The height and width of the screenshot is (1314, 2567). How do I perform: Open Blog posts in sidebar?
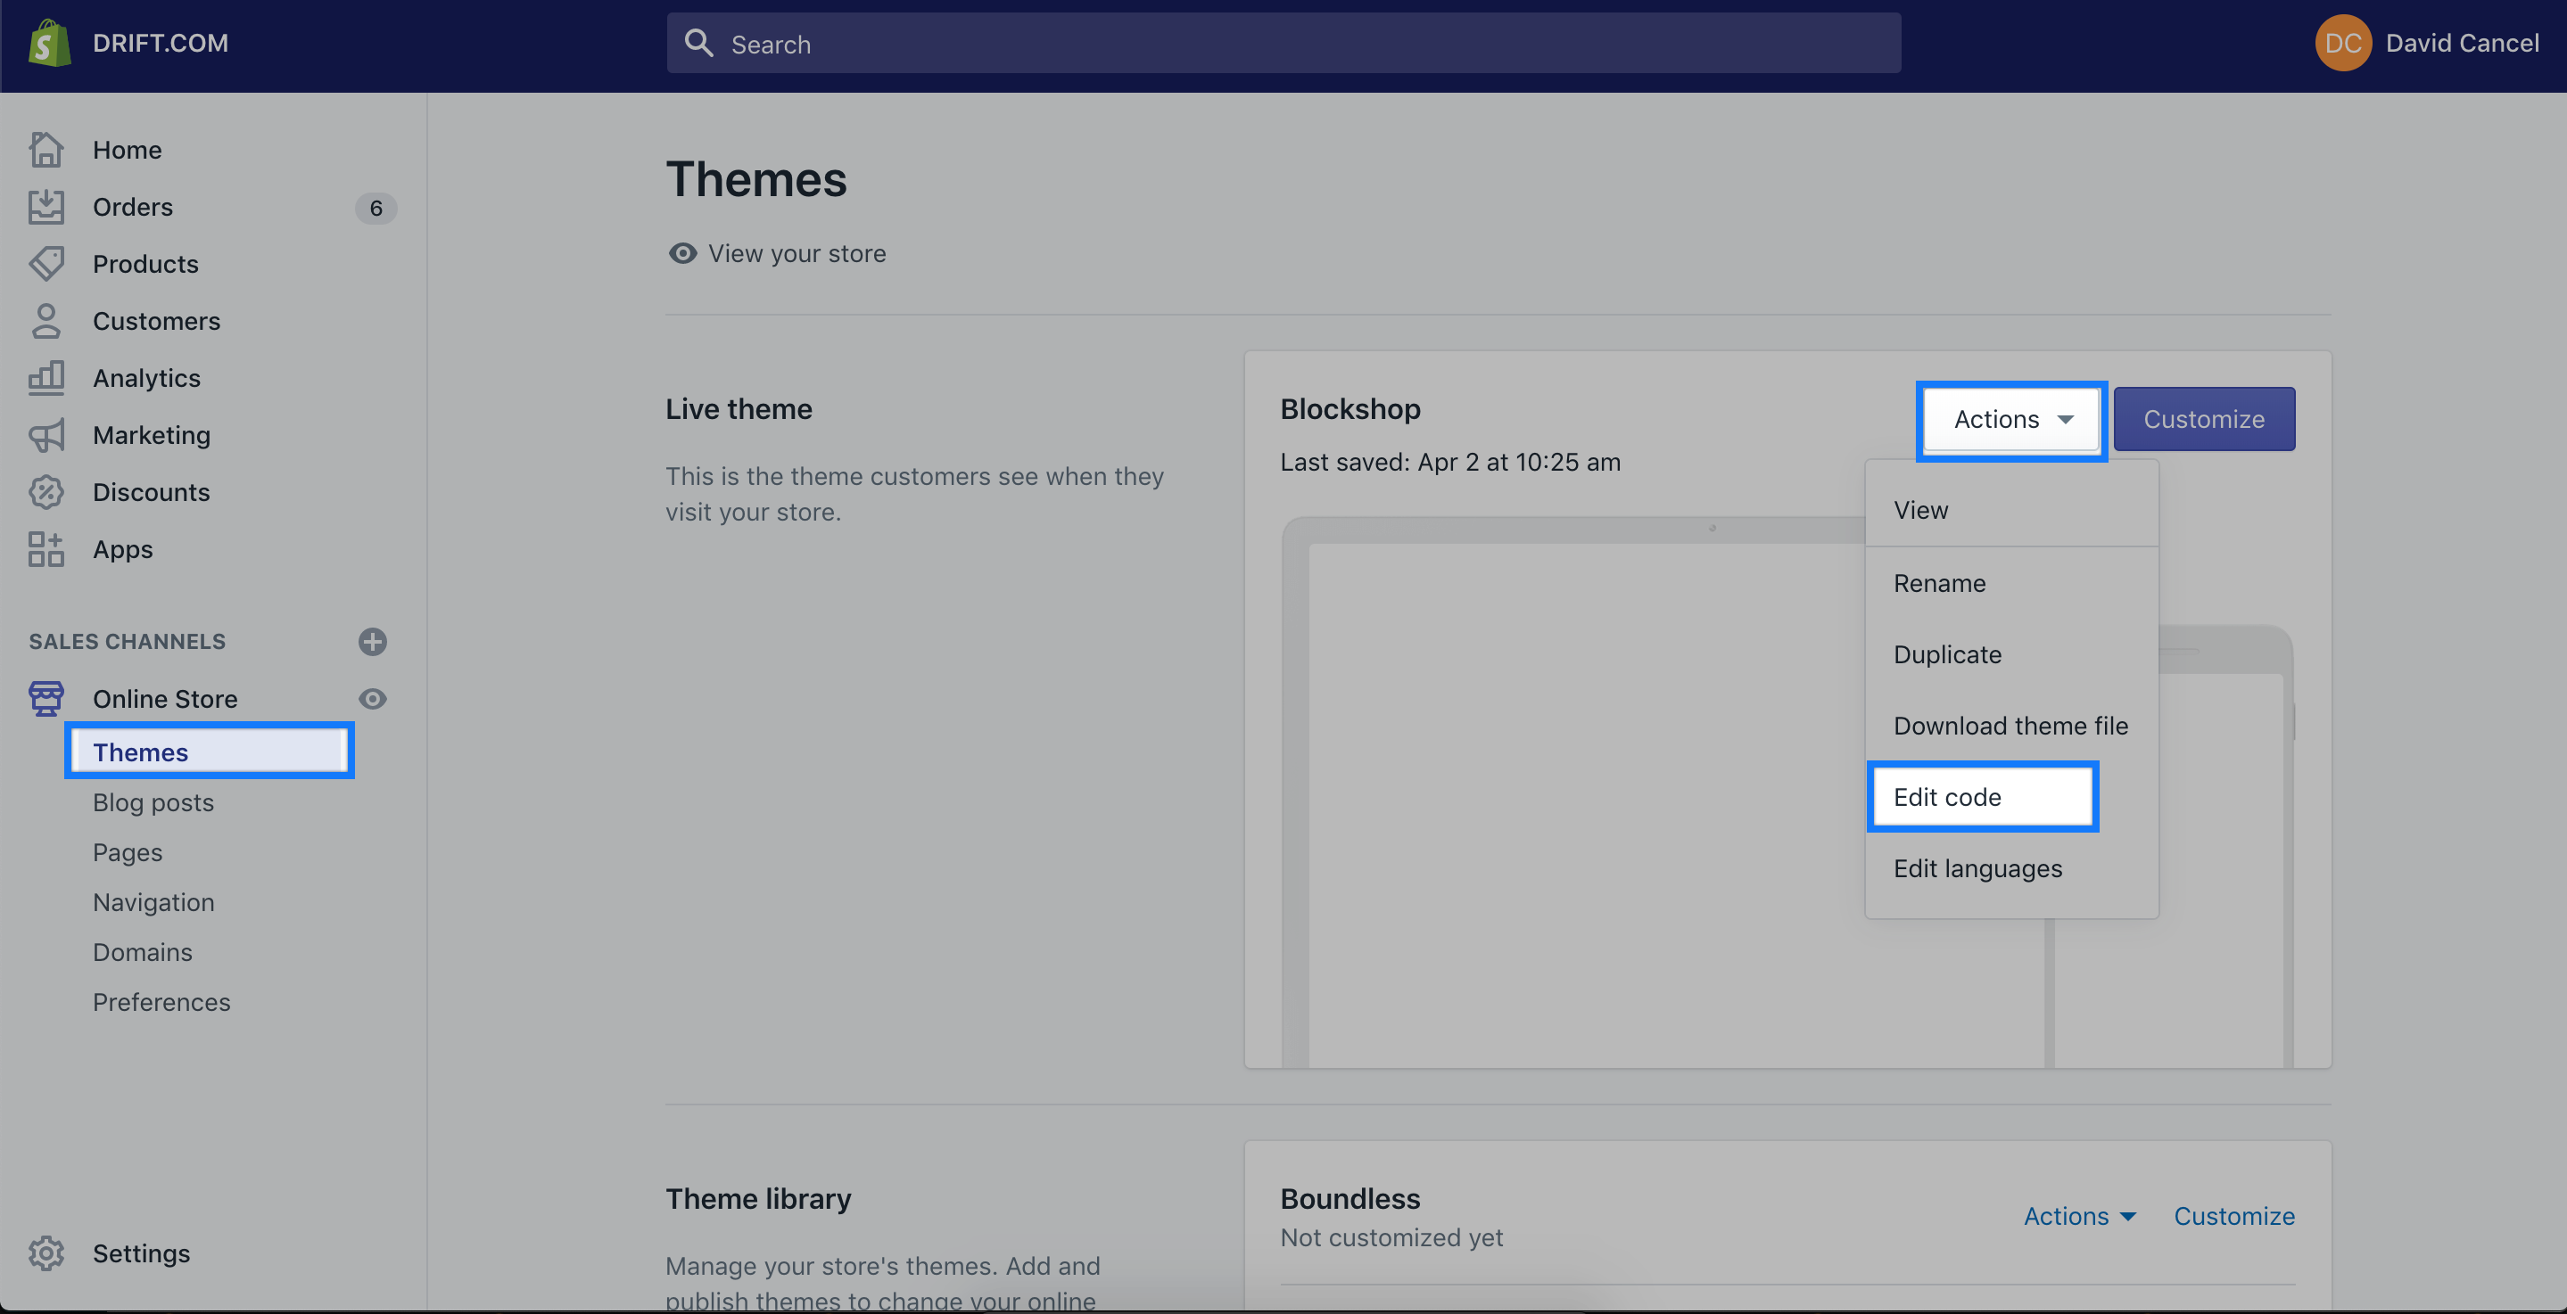[x=153, y=802]
